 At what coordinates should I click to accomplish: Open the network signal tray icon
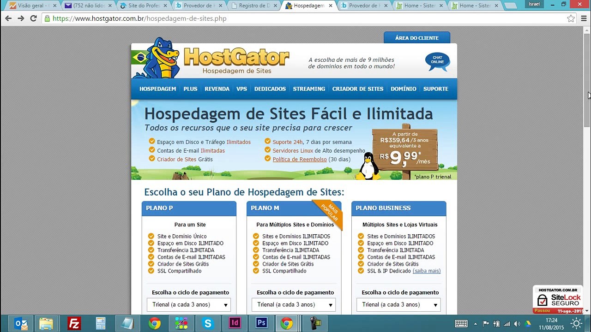point(507,324)
